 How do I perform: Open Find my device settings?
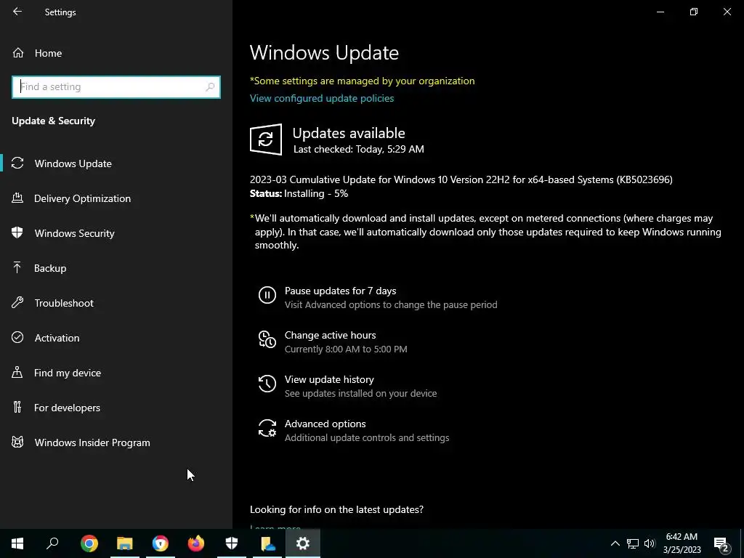[68, 373]
